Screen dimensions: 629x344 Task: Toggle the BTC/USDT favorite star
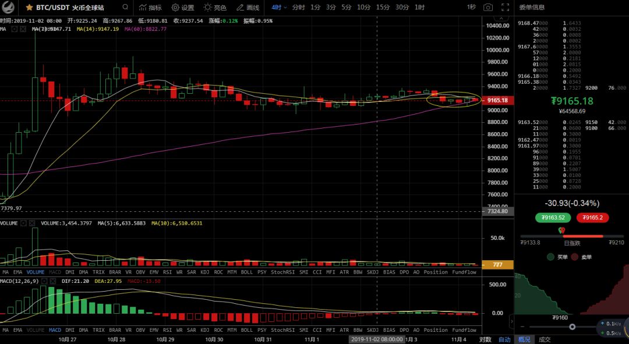click(29, 8)
